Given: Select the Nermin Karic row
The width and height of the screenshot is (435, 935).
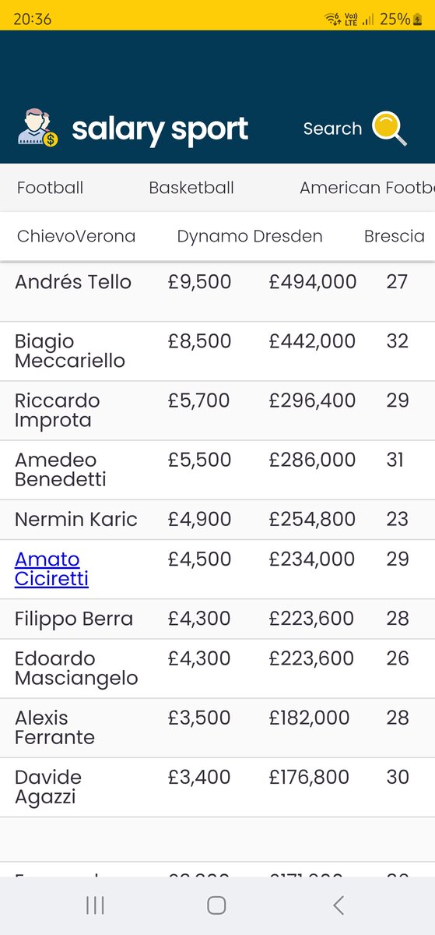Looking at the screenshot, I should (x=217, y=520).
